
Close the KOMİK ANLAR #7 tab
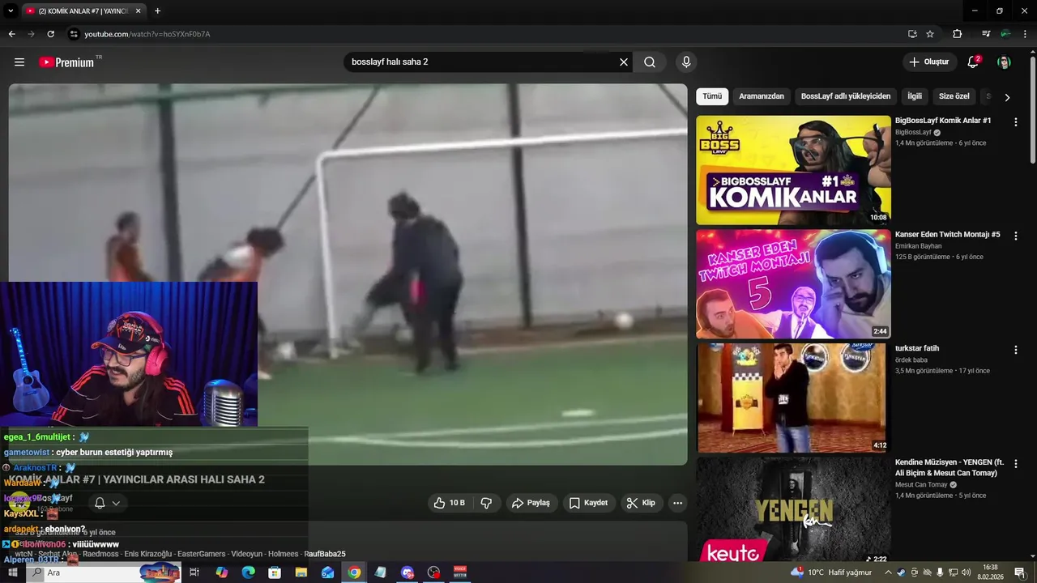(139, 11)
